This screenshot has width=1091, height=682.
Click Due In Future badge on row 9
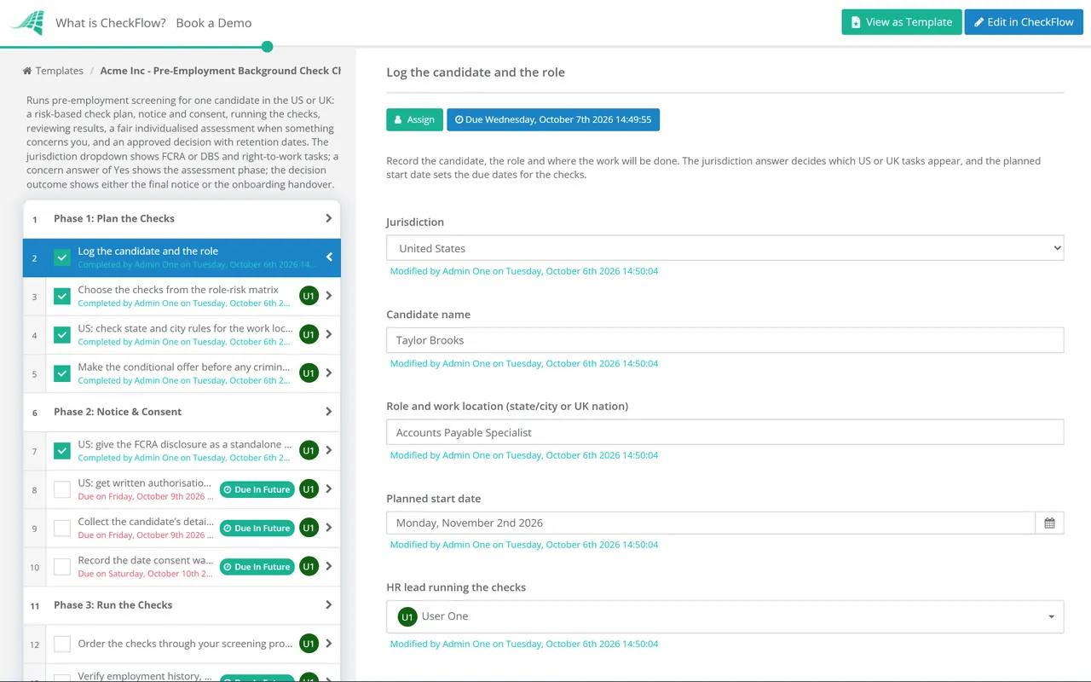point(257,528)
